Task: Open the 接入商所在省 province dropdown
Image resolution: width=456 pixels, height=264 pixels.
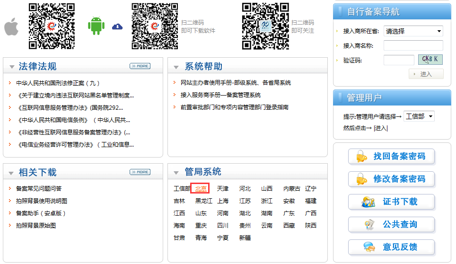Action: [413, 31]
